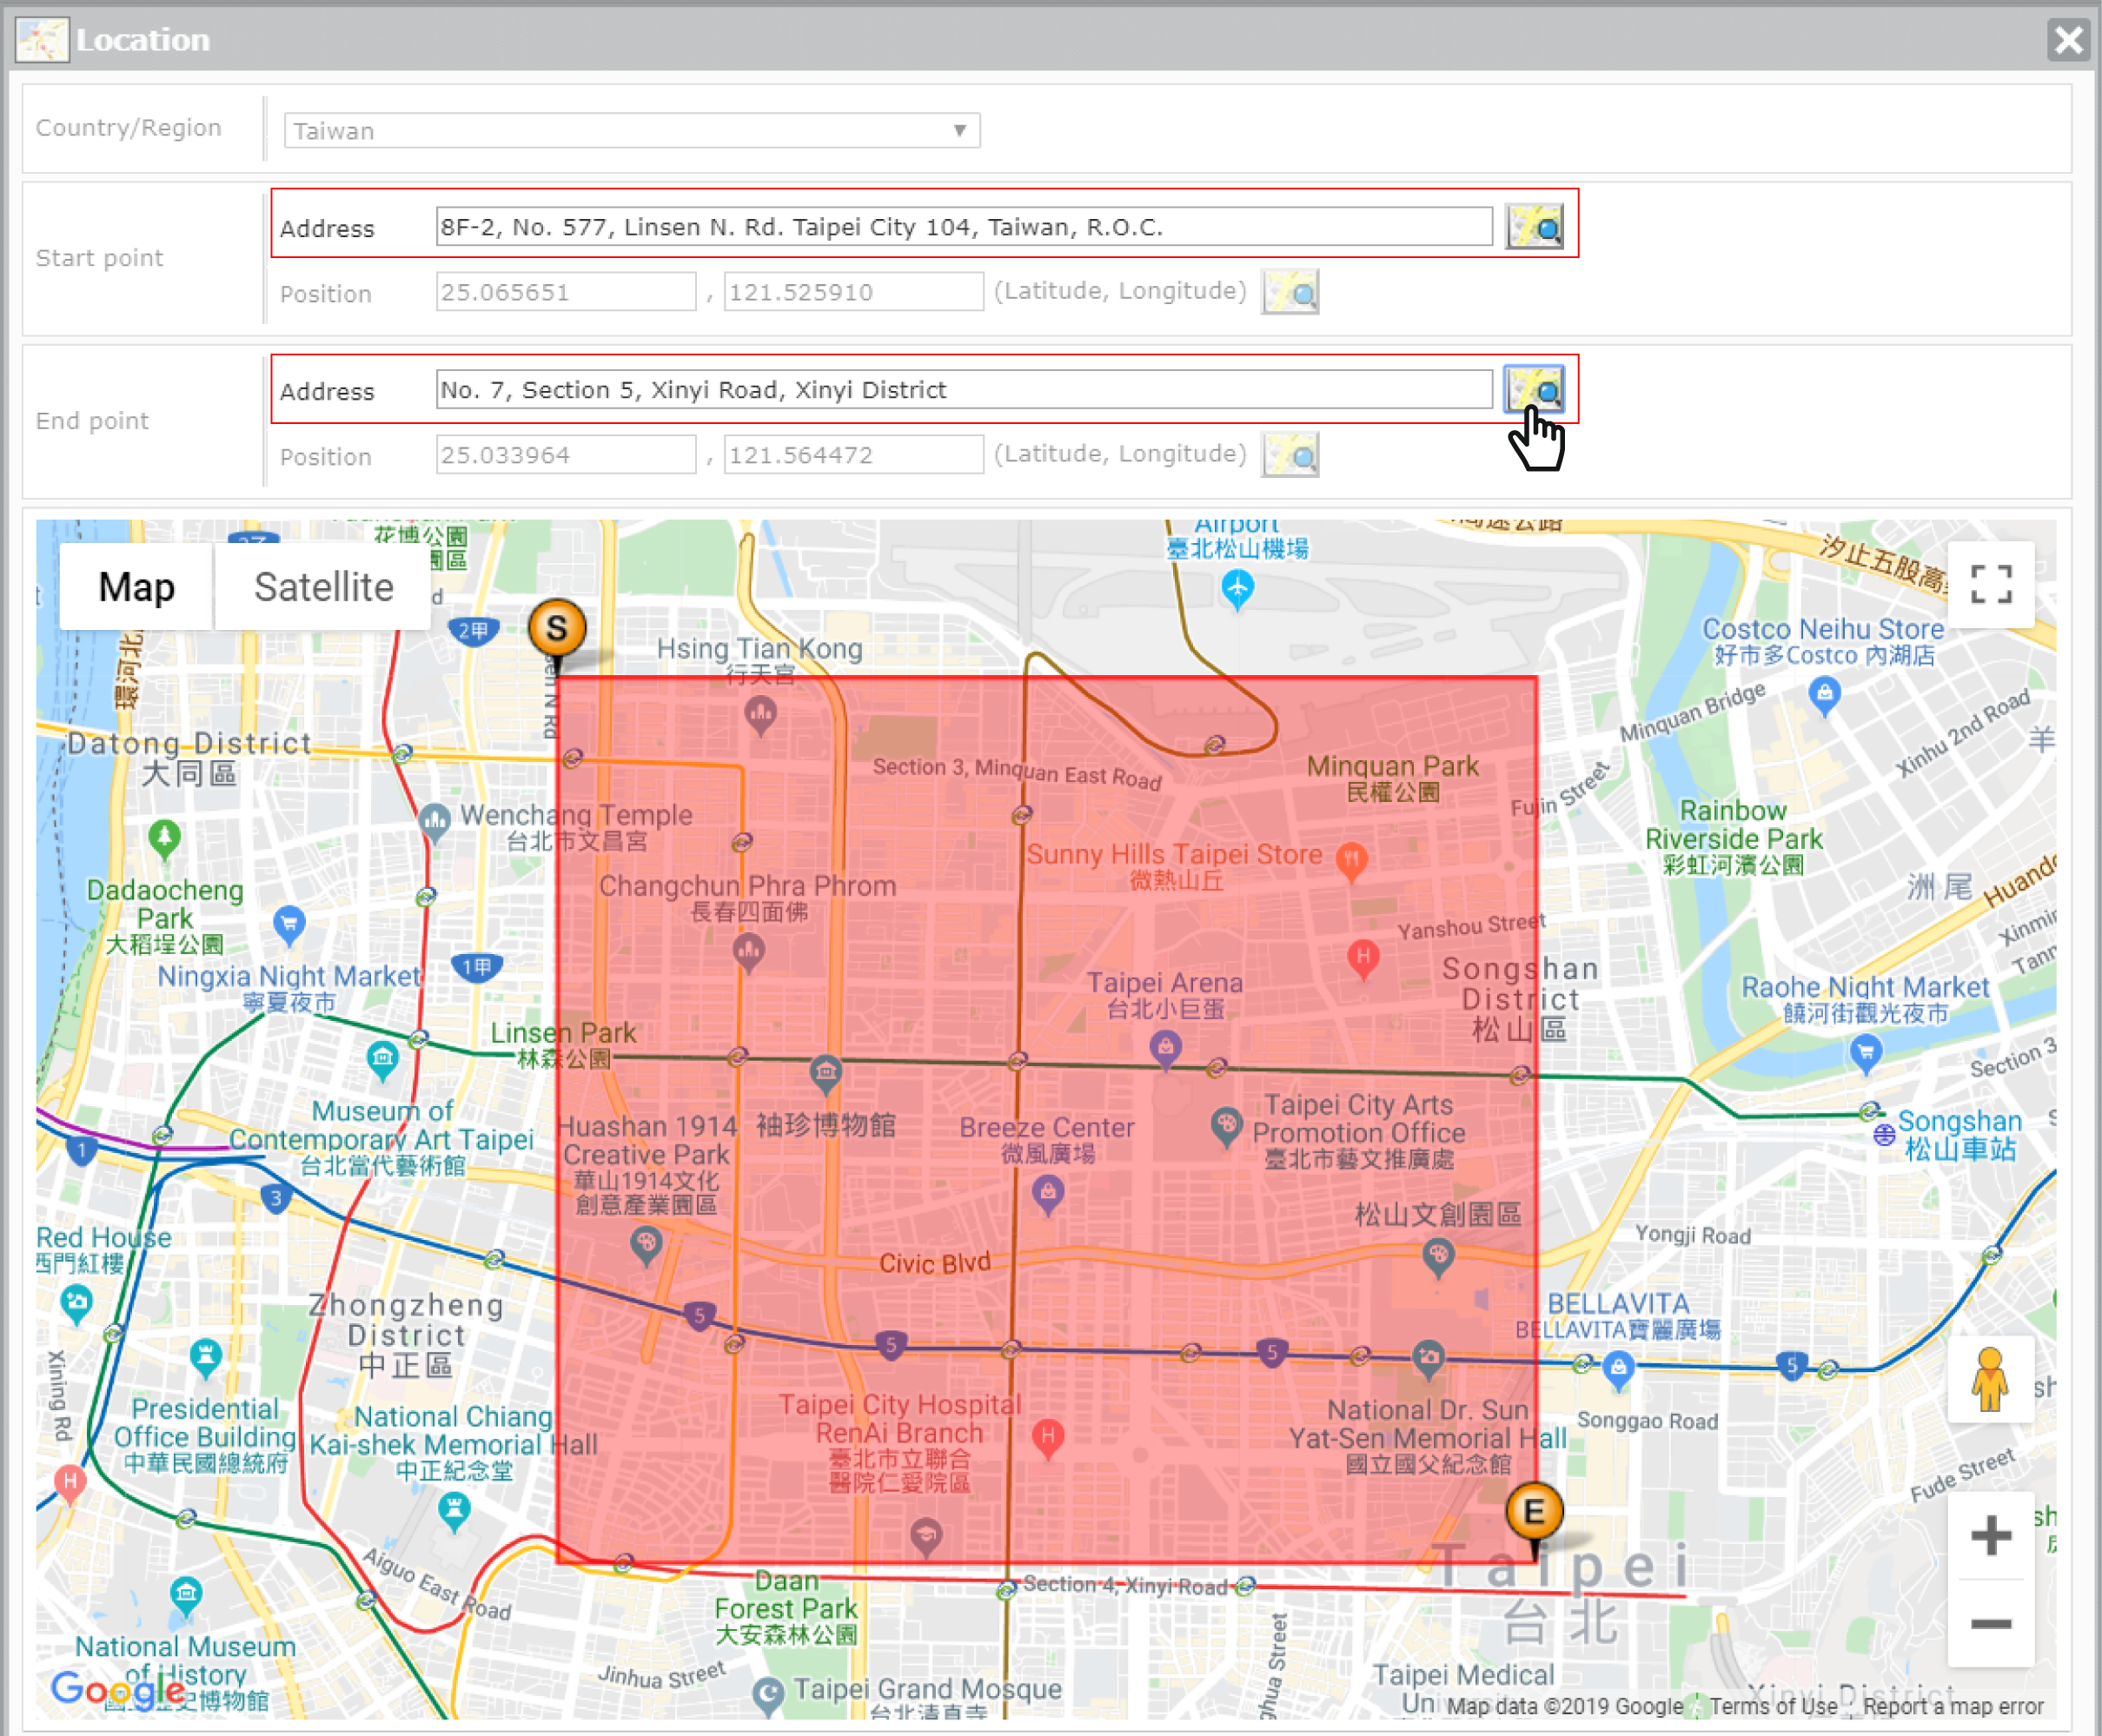Viewport: 2102px width, 1736px height.
Task: Click National Museum of History pin
Action: pos(186,1595)
